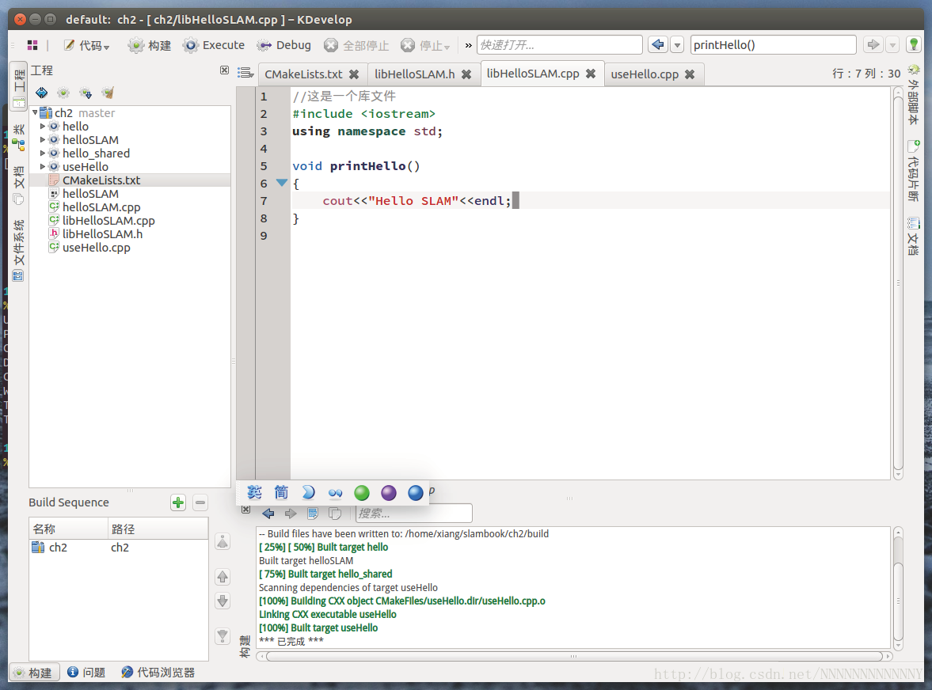Click the purple sphere icon in input bar
This screenshot has width=932, height=690.
click(389, 493)
